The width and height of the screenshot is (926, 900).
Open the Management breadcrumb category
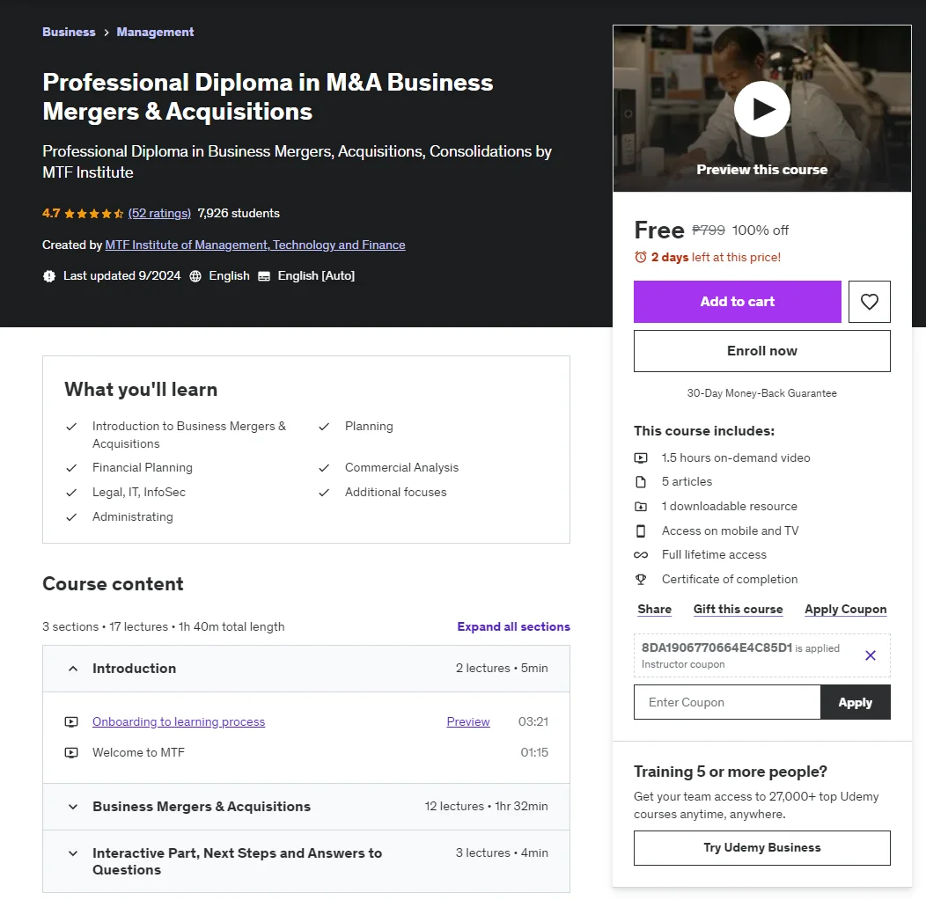coord(155,32)
